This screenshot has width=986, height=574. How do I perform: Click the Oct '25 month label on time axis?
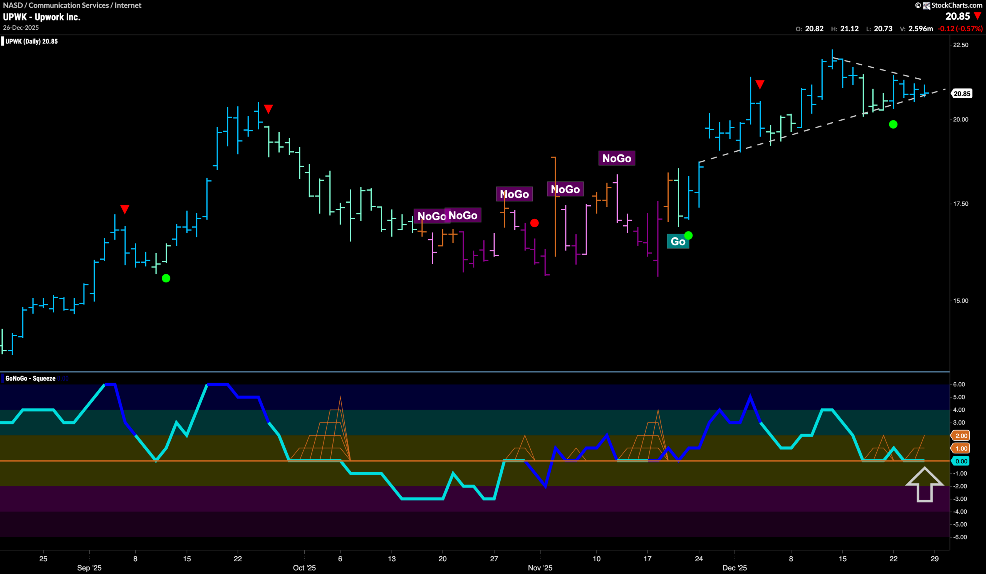coord(304,568)
